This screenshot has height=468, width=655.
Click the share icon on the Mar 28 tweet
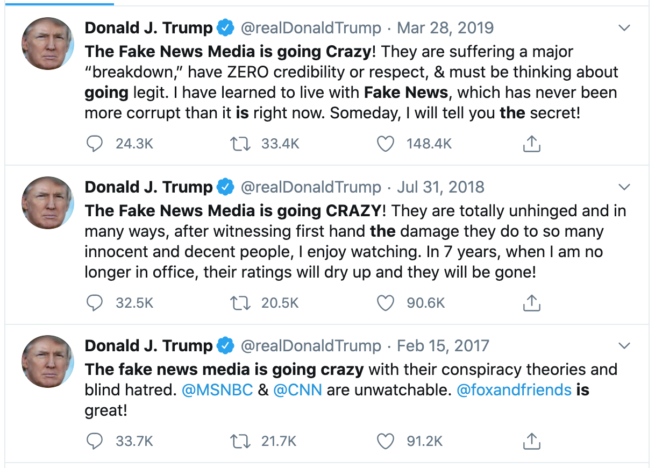pos(531,144)
